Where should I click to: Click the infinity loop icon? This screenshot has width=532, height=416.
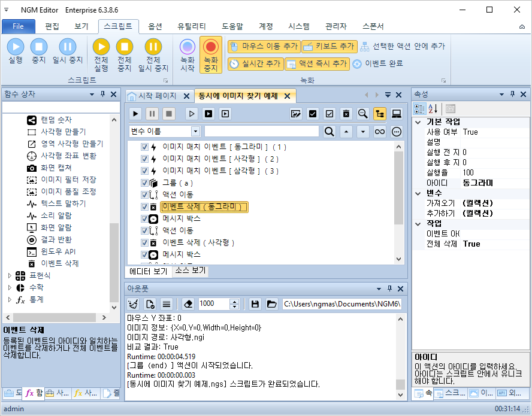click(x=380, y=132)
